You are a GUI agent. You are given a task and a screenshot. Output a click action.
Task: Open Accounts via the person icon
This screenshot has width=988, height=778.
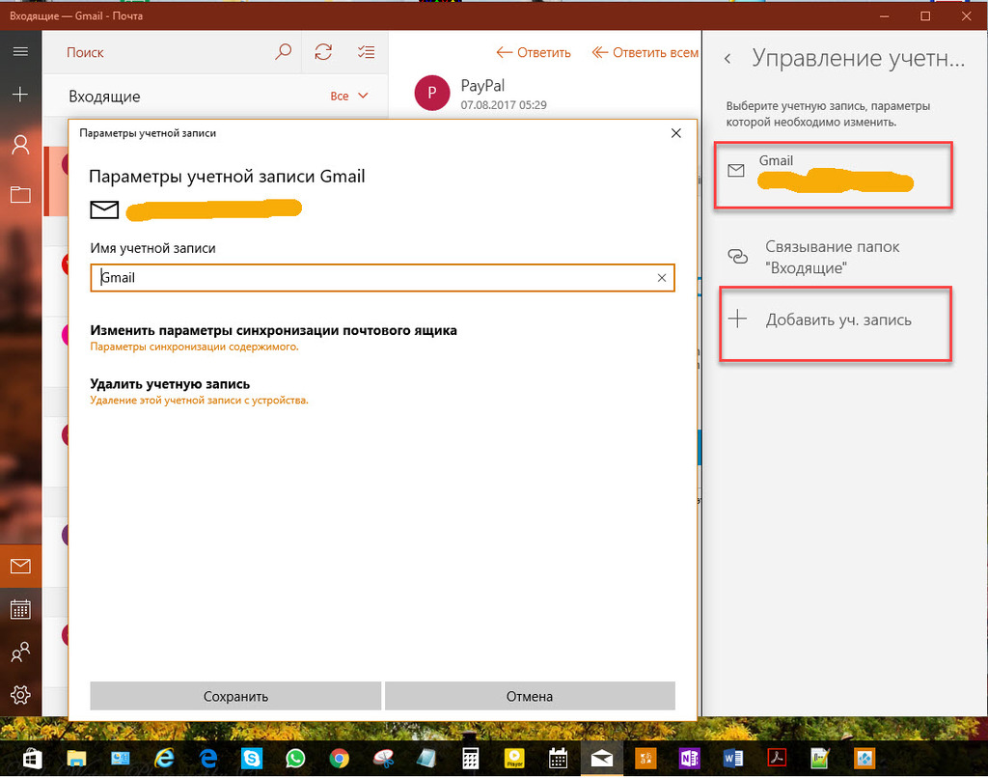click(20, 145)
